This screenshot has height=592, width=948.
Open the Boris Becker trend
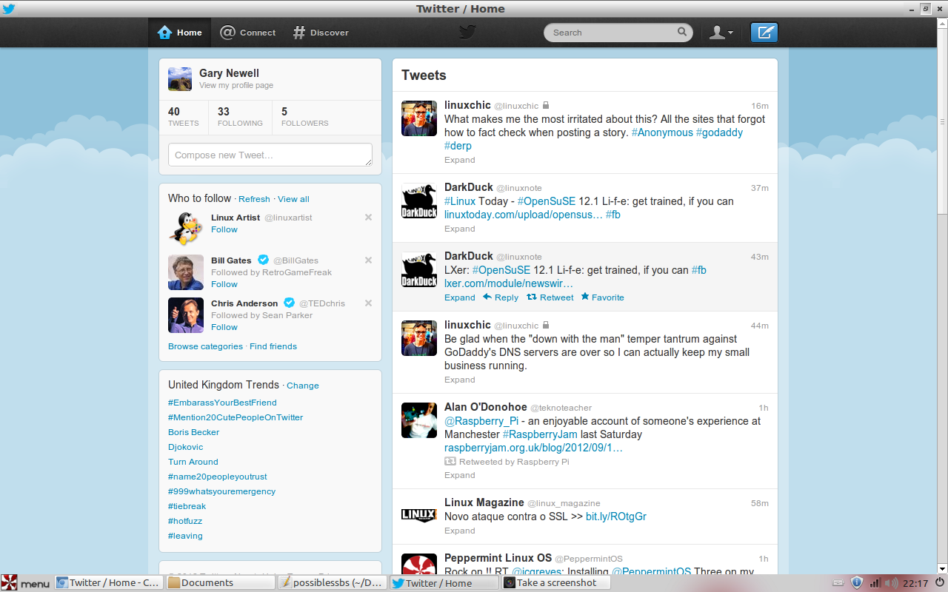point(194,432)
